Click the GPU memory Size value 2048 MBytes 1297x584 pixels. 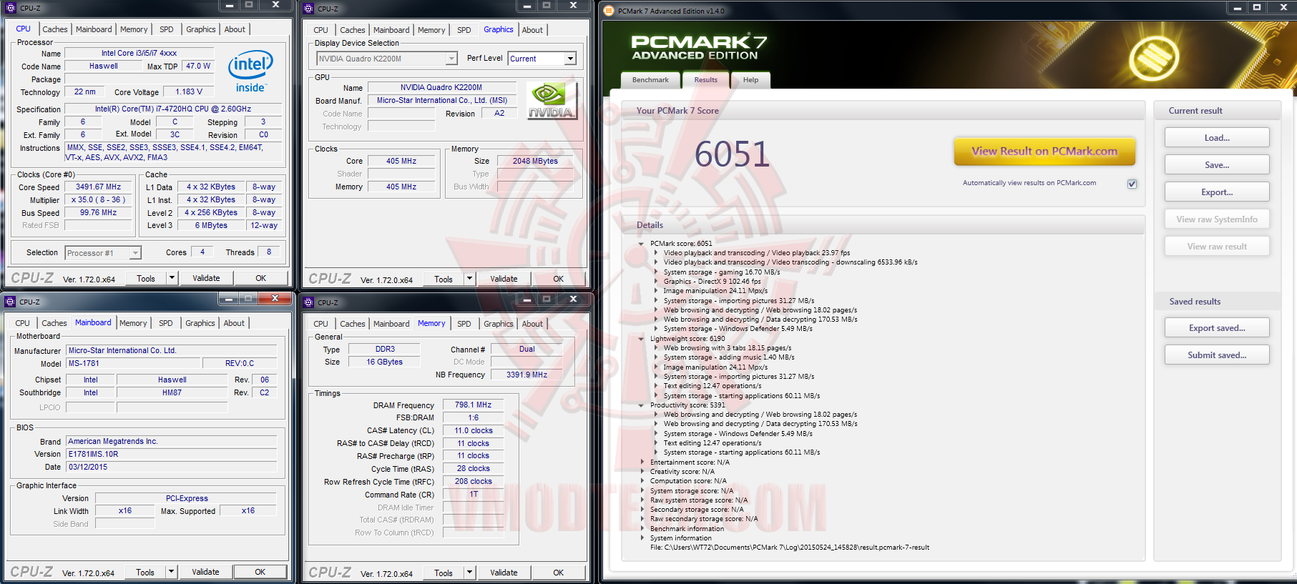pyautogui.click(x=535, y=162)
